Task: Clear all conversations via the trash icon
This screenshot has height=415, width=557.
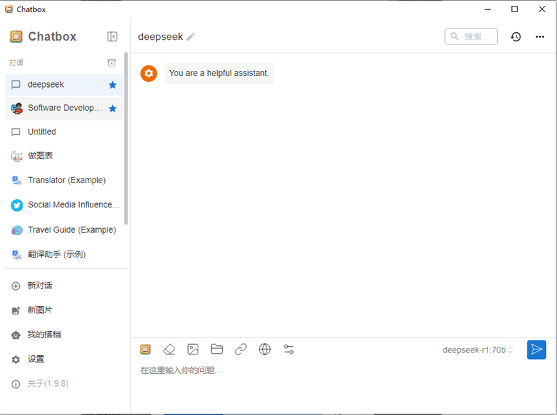Action: [x=111, y=62]
